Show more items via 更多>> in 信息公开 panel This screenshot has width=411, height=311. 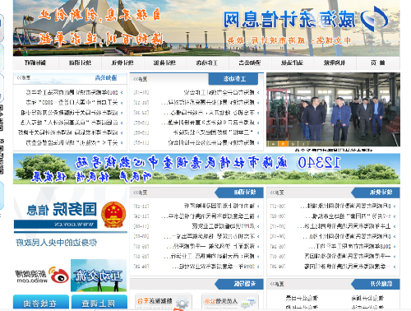tap(277, 284)
